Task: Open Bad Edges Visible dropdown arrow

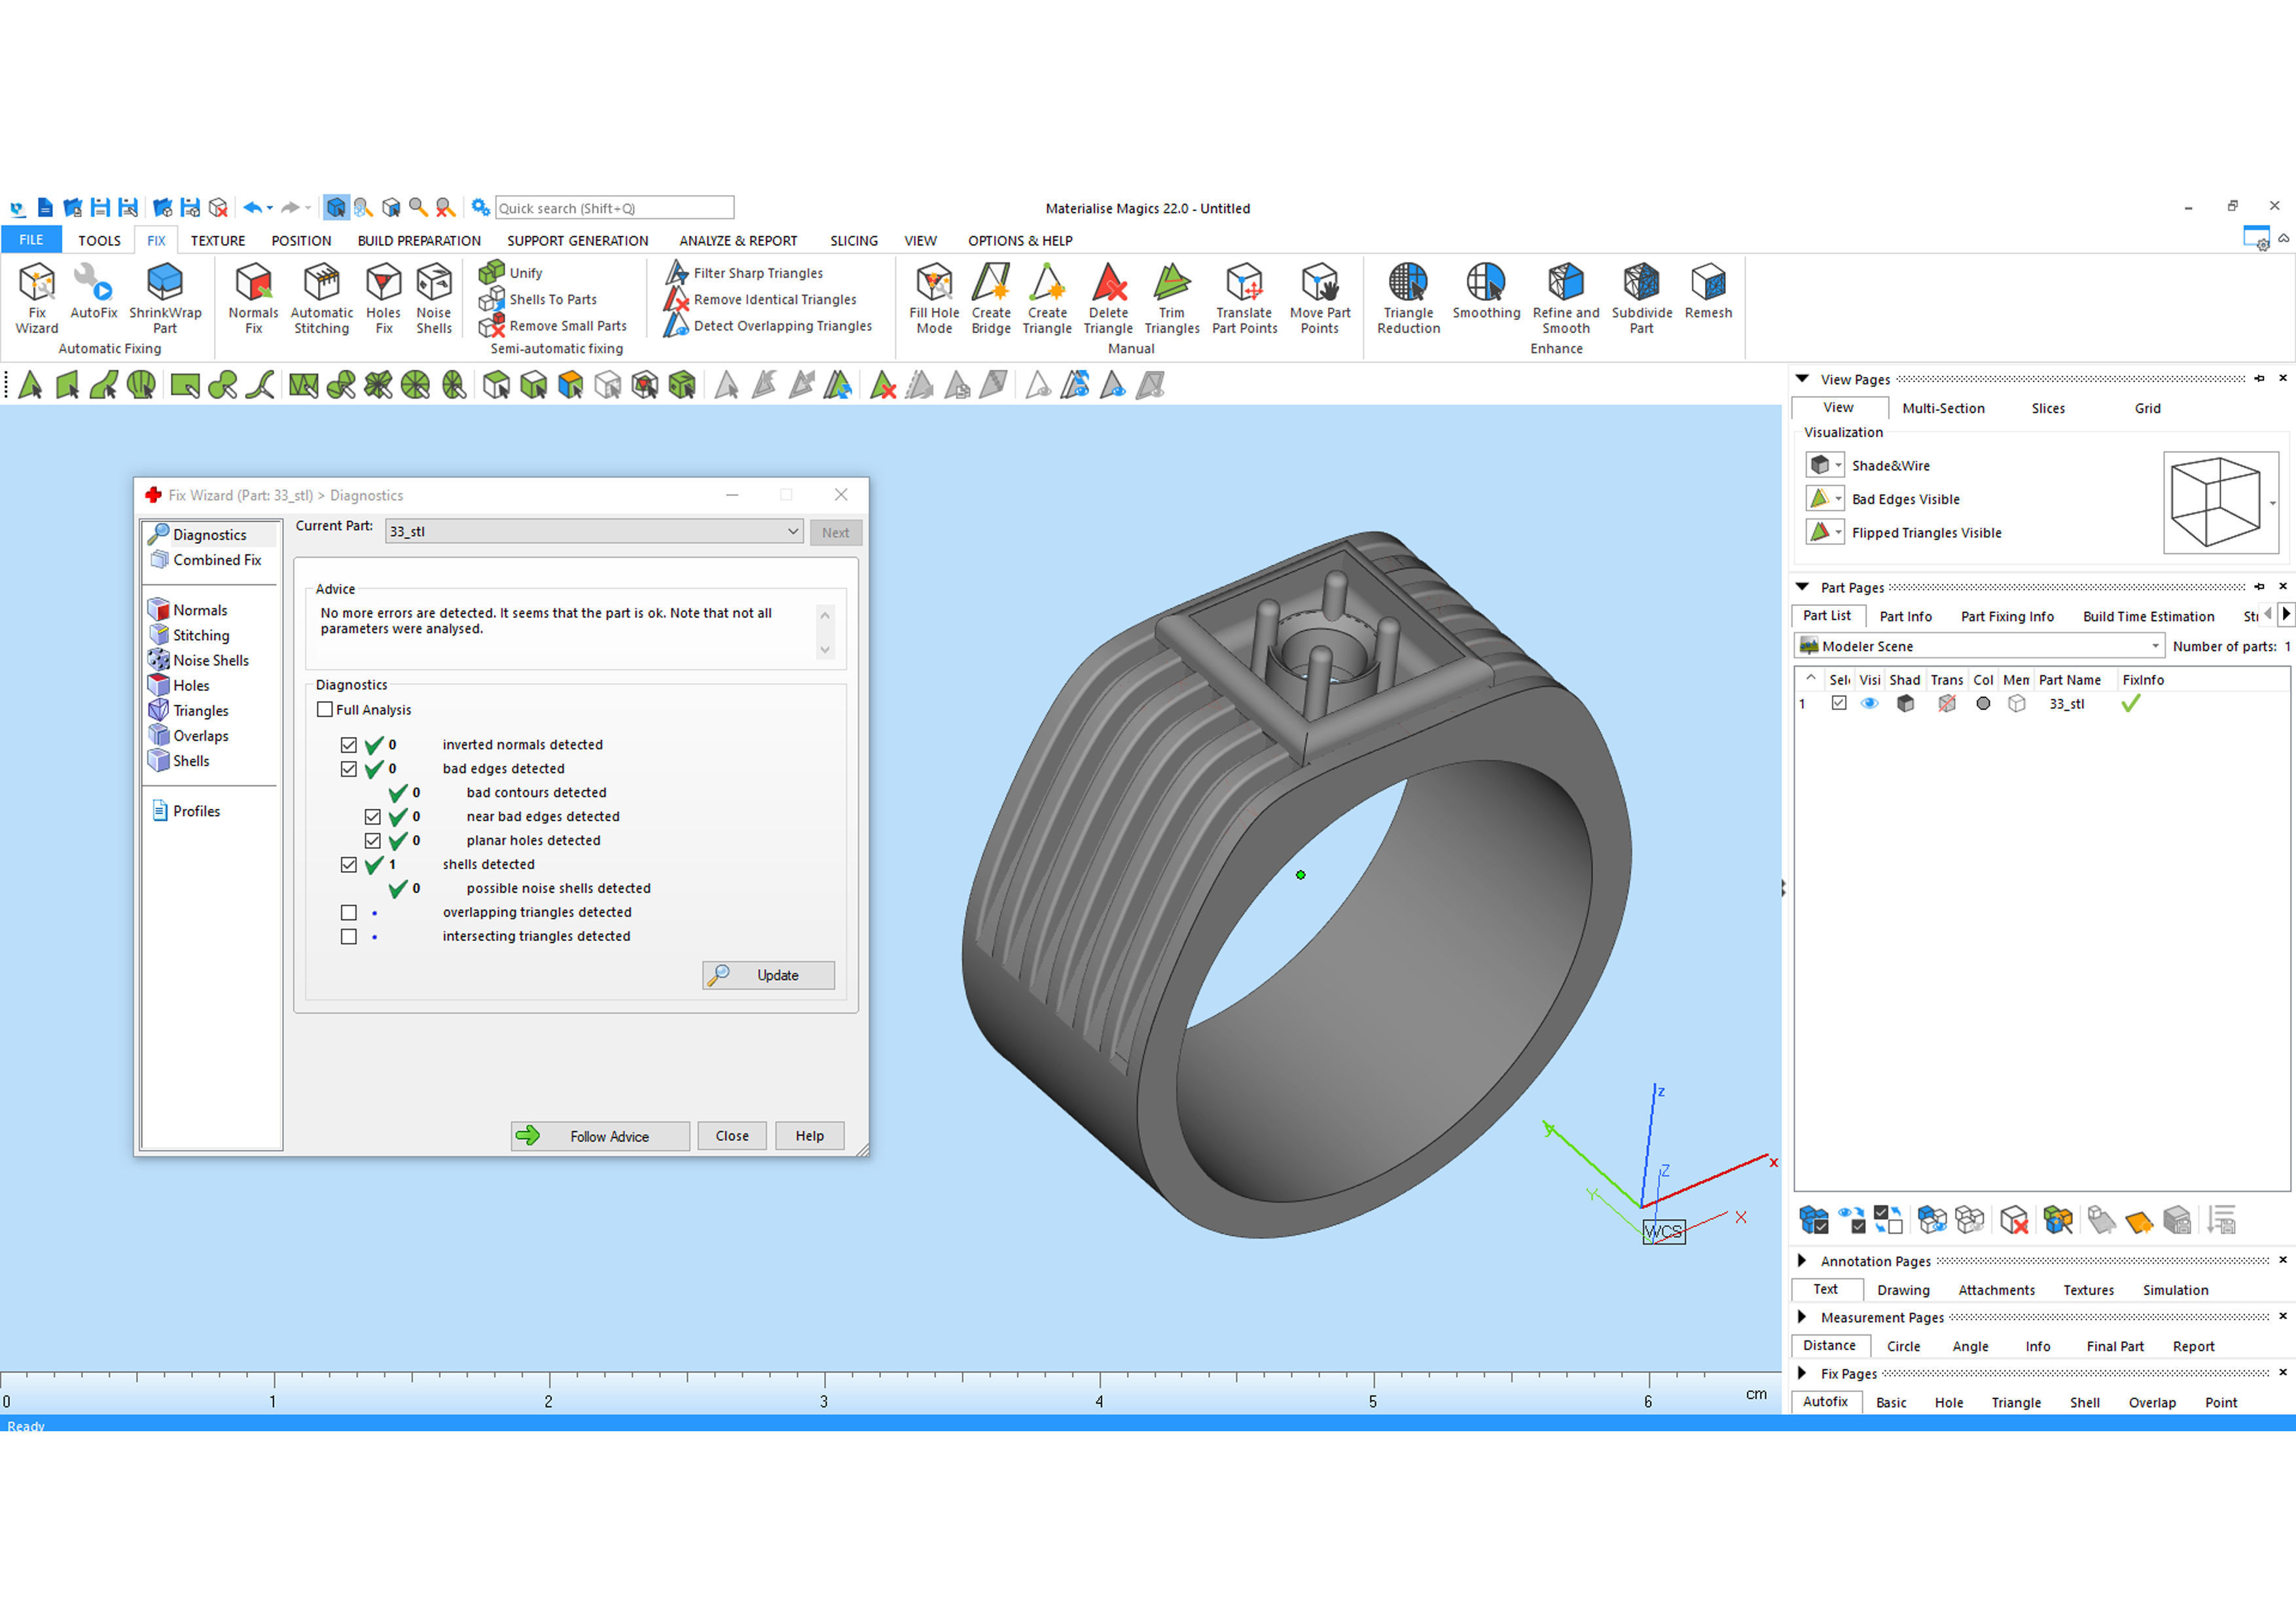Action: [1838, 499]
